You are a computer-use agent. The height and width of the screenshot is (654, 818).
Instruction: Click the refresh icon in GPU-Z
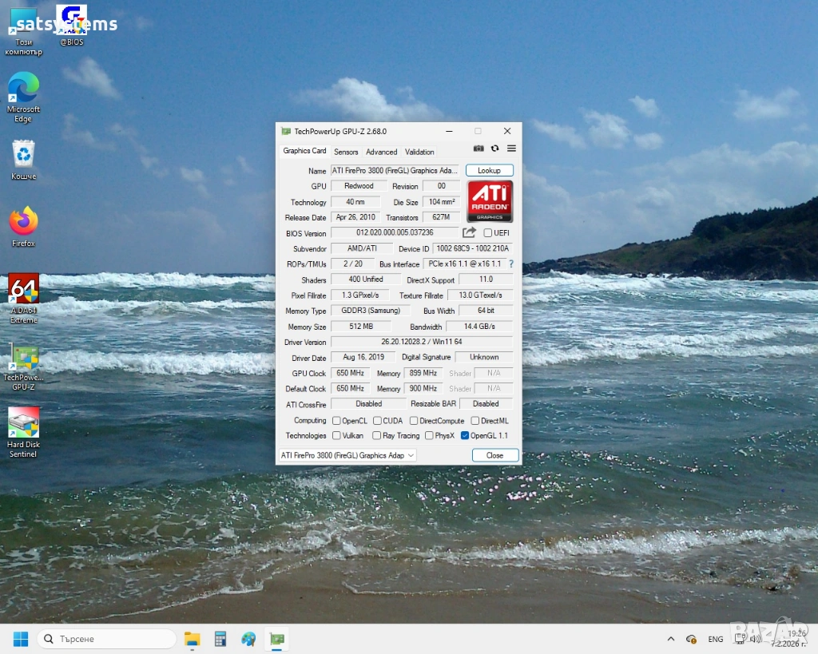[x=495, y=149]
